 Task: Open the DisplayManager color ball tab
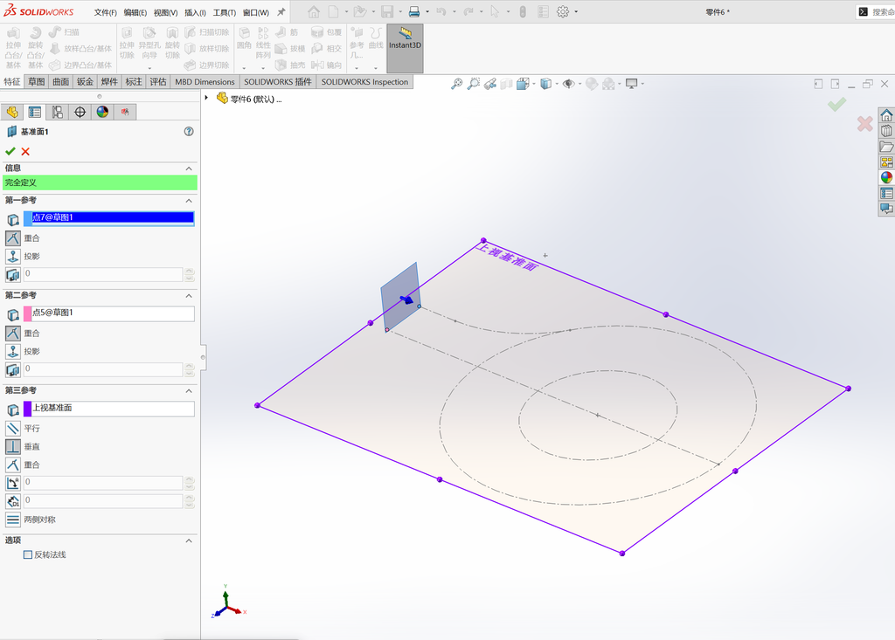click(x=102, y=112)
